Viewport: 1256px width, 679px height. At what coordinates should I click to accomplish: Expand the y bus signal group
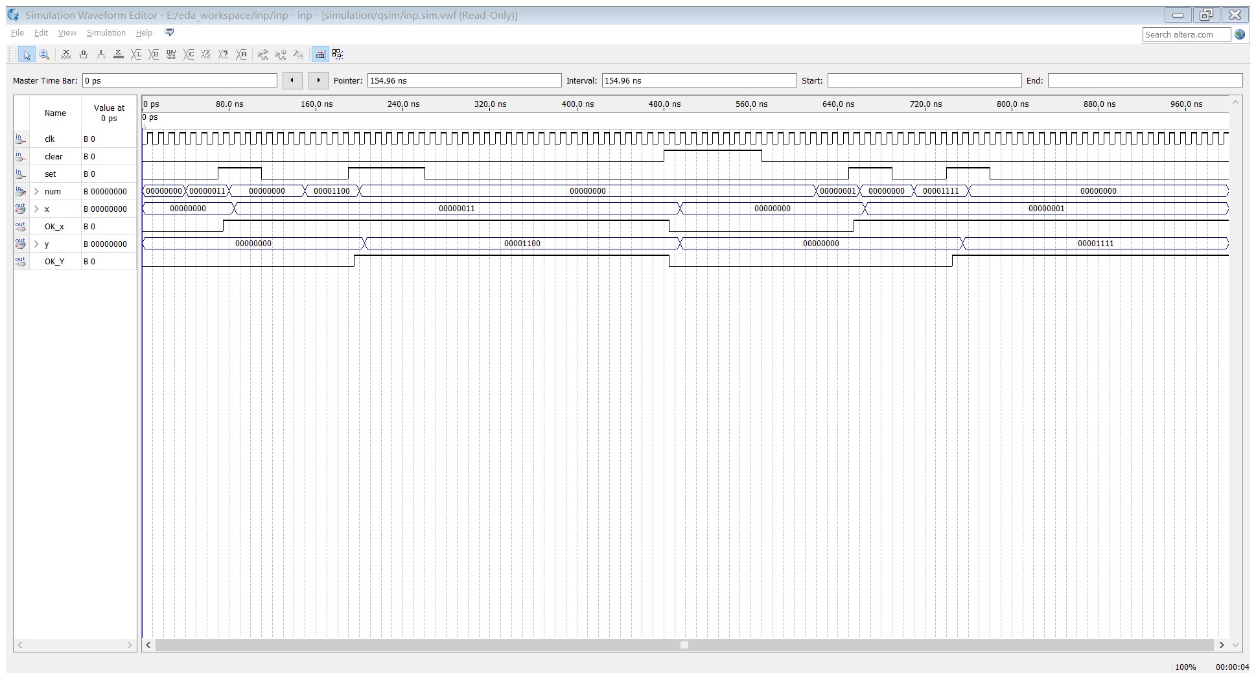(x=37, y=244)
